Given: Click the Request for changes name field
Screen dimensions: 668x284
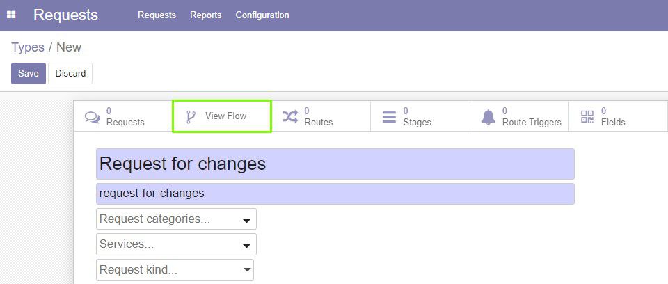Looking at the screenshot, I should coord(335,164).
